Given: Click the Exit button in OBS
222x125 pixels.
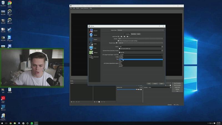Looking at the screenshot, I should tap(177, 91).
